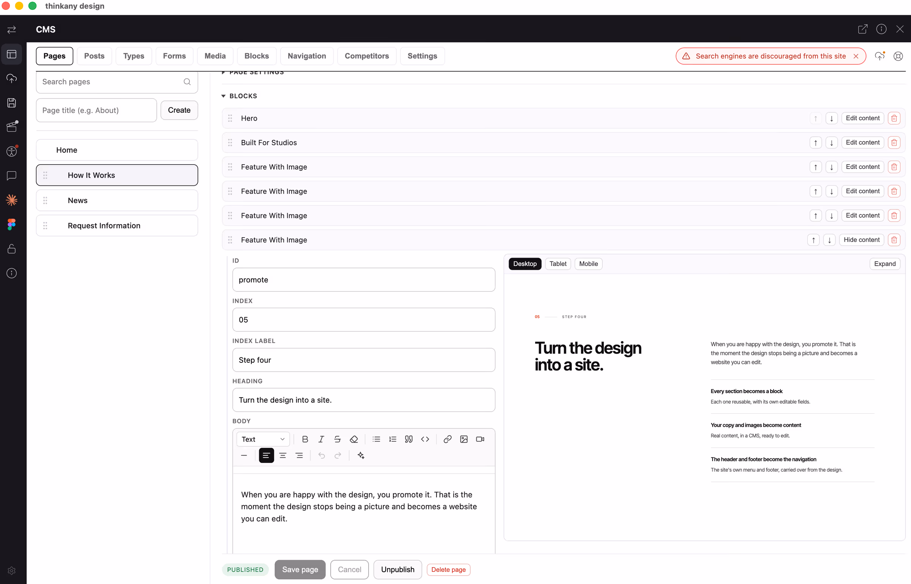The height and width of the screenshot is (584, 911).
Task: Expand the preview panel
Action: pos(885,264)
